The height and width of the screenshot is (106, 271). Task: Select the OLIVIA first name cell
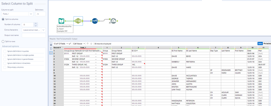coord(241,98)
